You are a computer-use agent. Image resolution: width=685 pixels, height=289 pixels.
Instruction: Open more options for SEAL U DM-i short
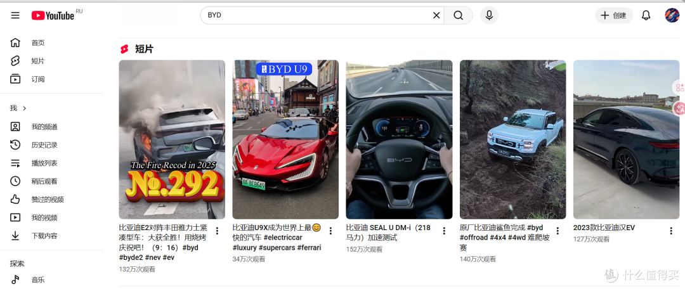(x=444, y=231)
